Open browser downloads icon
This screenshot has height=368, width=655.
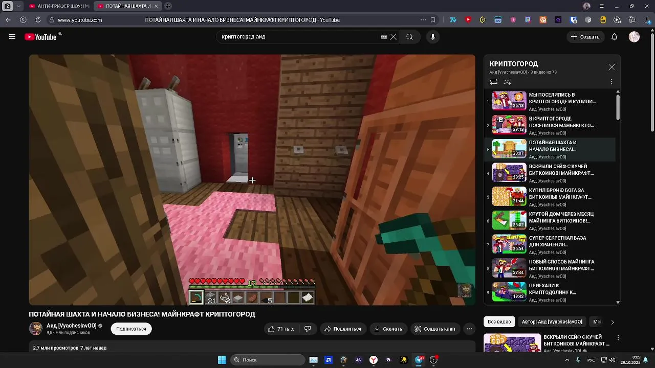tap(647, 20)
